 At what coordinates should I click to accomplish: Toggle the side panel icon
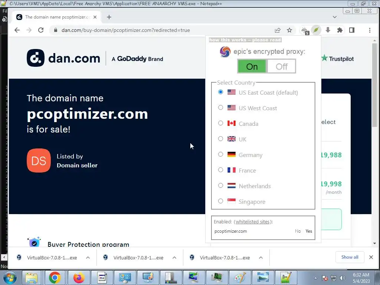[352, 30]
